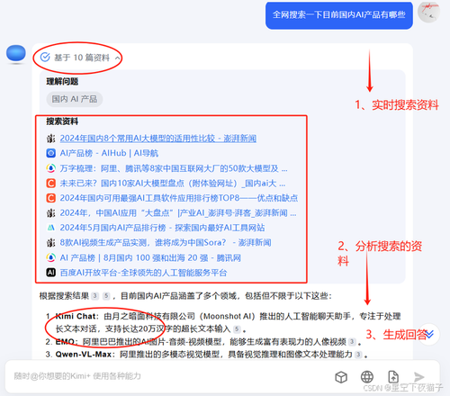Open link 8款AI视频生成产品实测

(x=166, y=242)
